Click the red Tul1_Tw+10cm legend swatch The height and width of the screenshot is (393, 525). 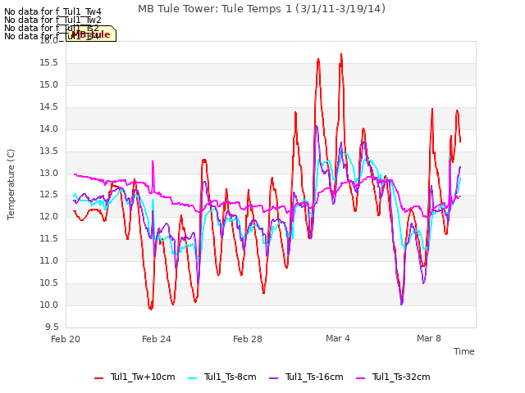(x=98, y=378)
